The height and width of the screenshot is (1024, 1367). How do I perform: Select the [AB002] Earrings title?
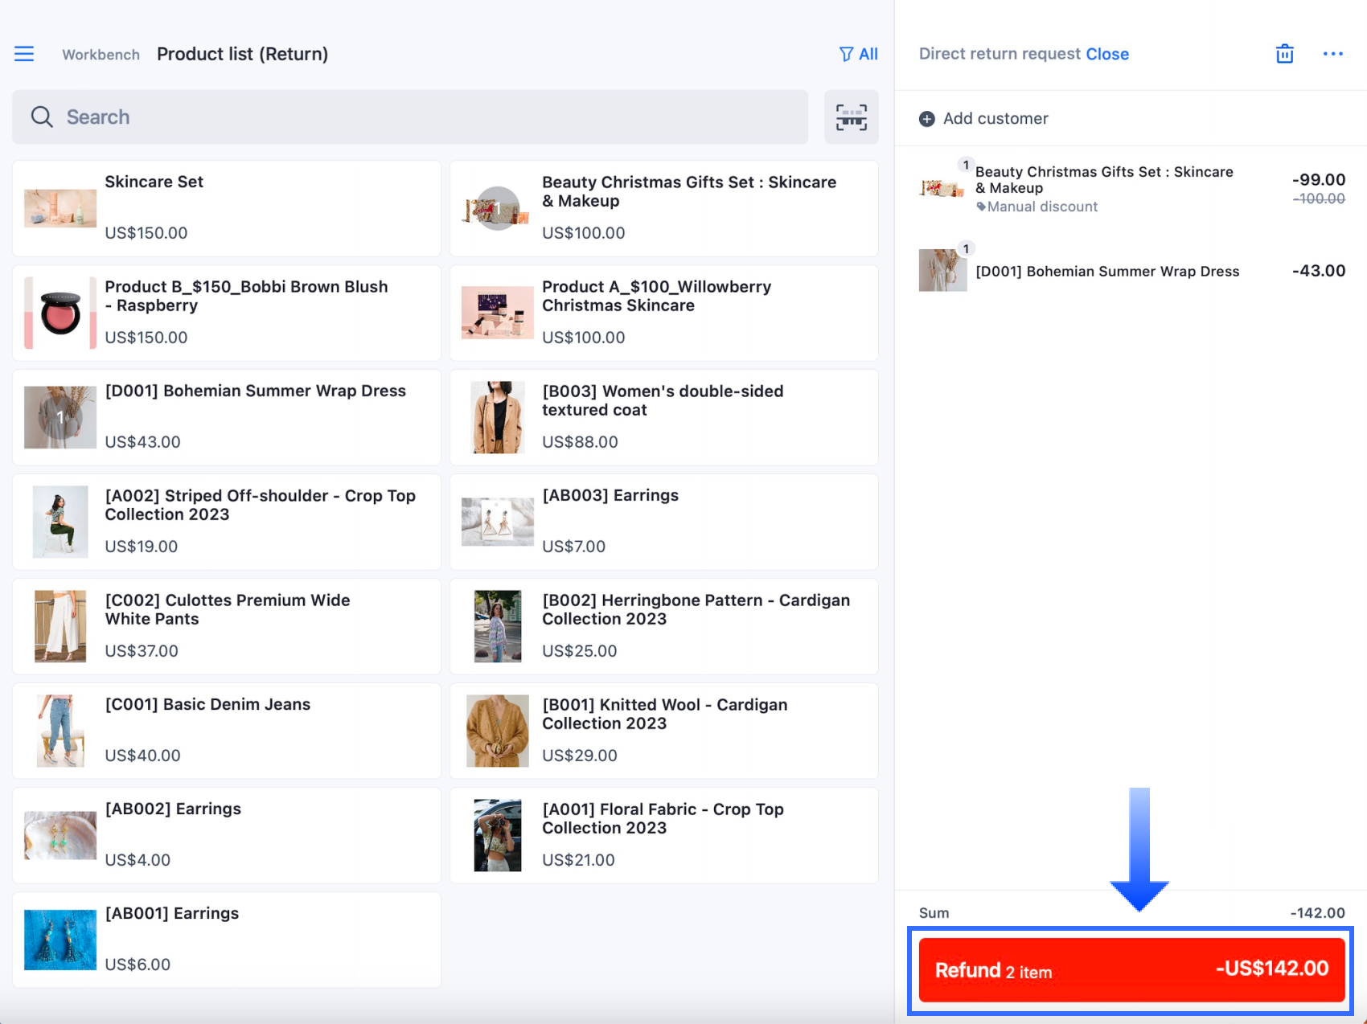click(173, 809)
